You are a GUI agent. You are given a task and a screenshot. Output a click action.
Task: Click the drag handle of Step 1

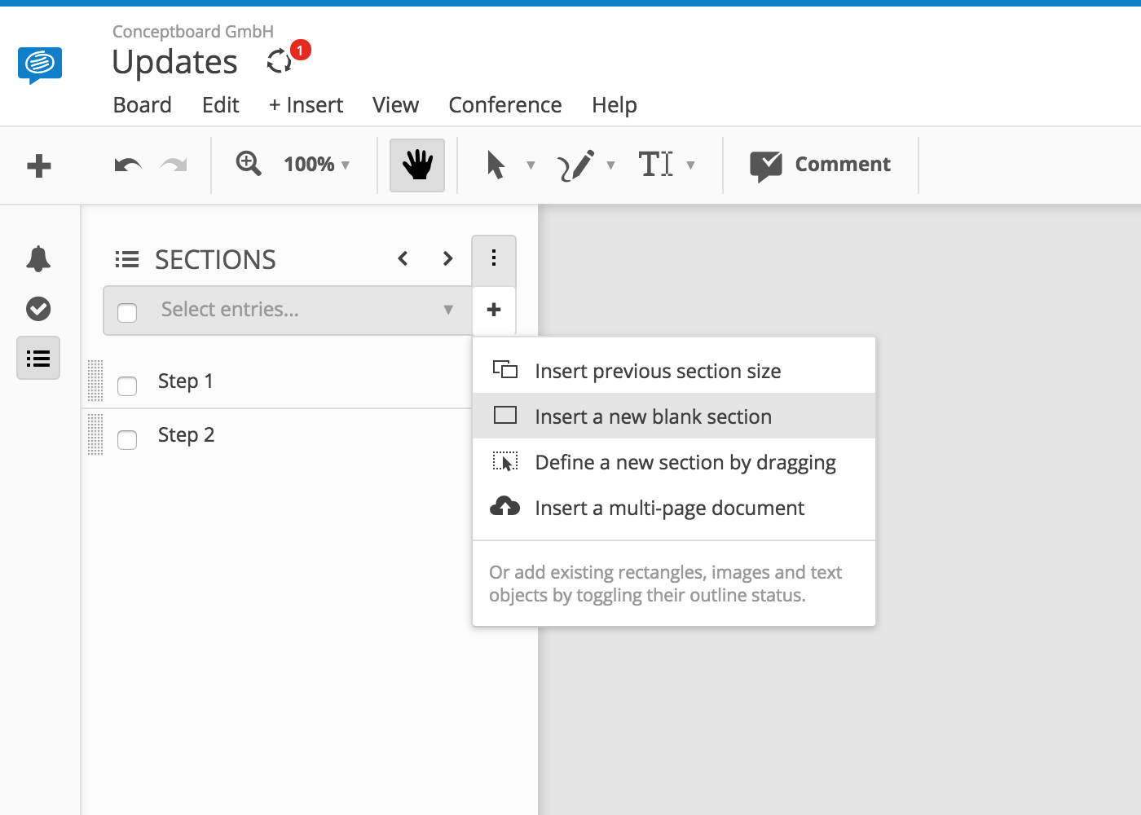(95, 381)
